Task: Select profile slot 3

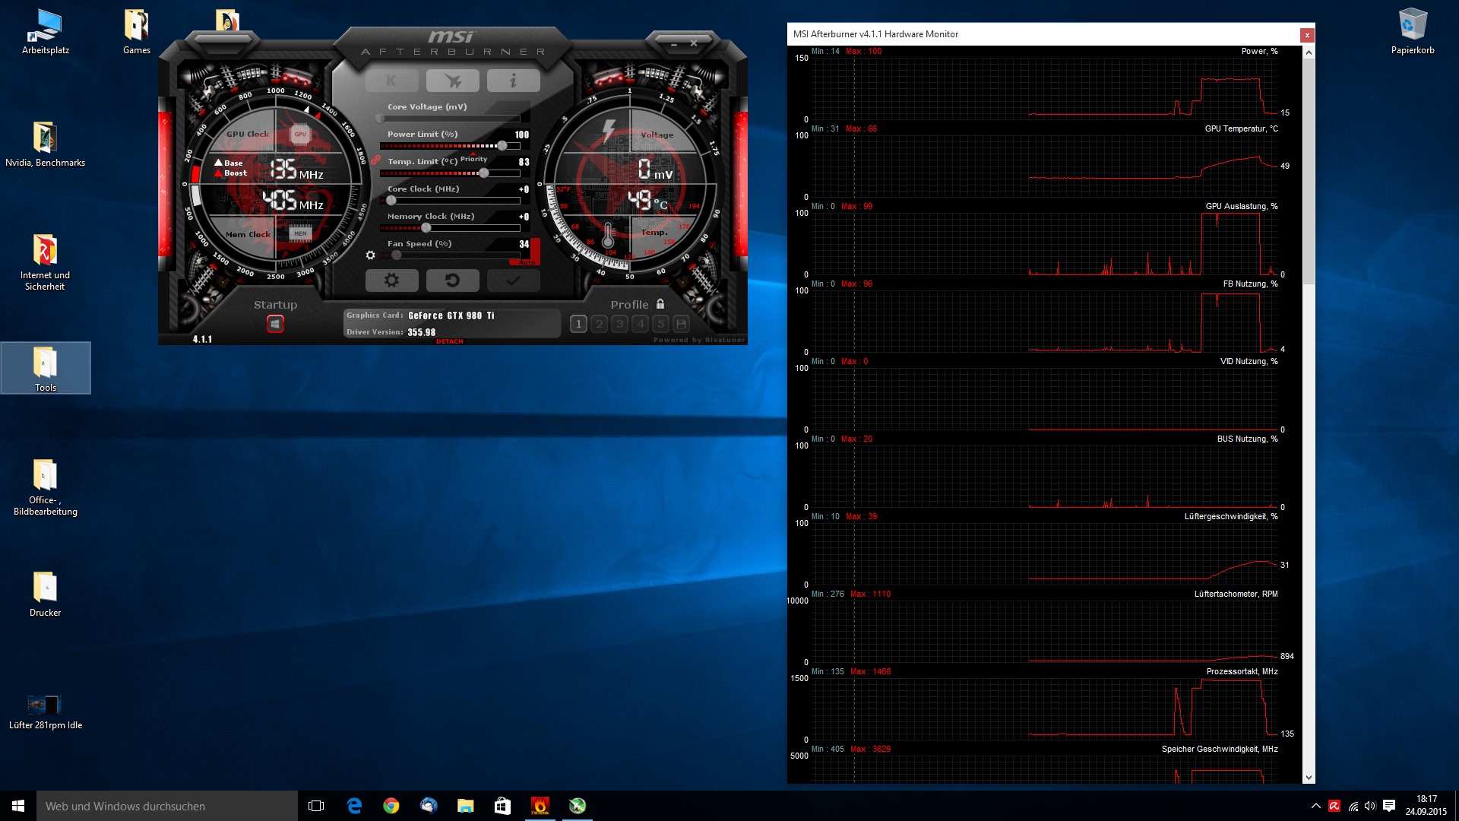Action: (x=619, y=324)
